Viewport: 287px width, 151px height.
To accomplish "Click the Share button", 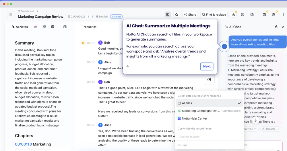I will pyautogui.click(x=190, y=15).
